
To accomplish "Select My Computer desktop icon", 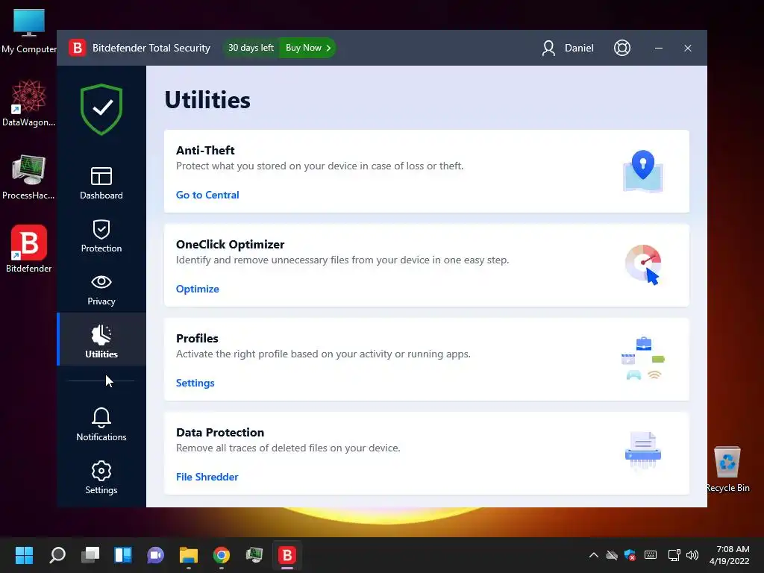I will click(x=29, y=31).
